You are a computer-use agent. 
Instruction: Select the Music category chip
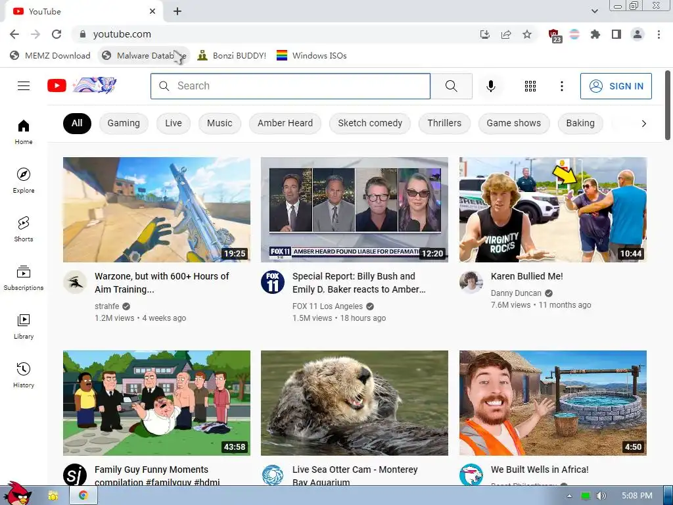pyautogui.click(x=220, y=123)
